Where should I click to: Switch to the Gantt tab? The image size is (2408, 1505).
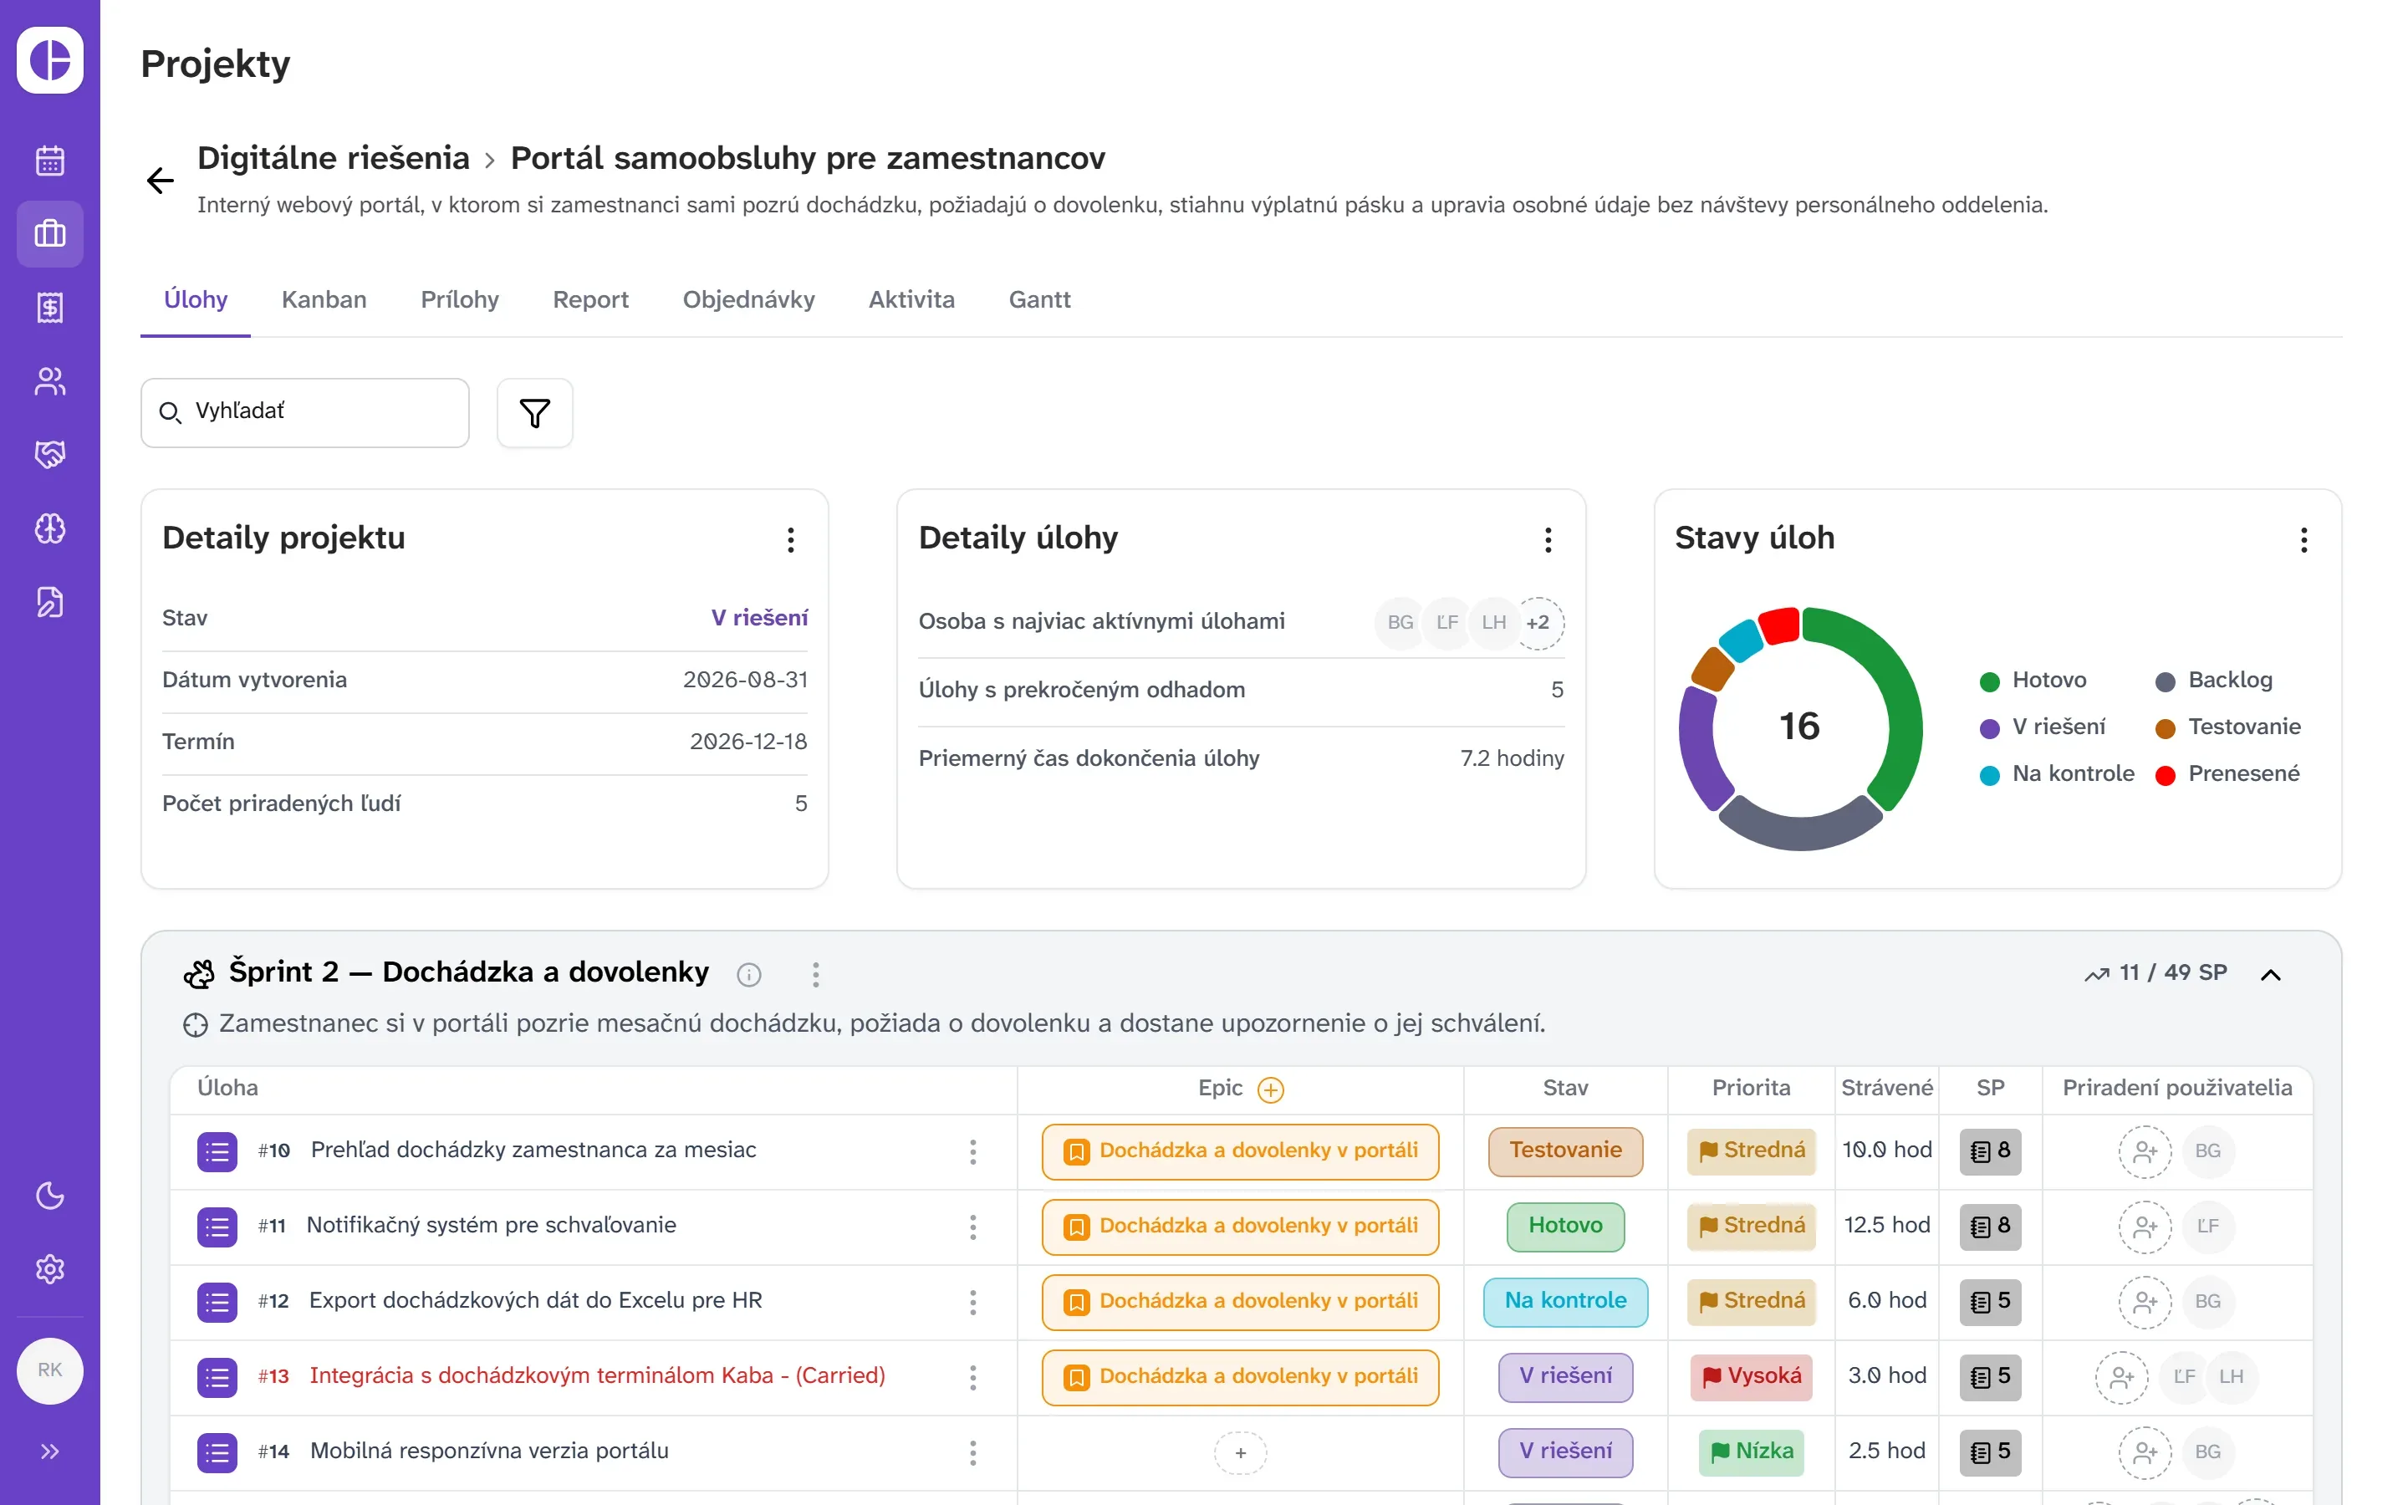[x=1040, y=299]
